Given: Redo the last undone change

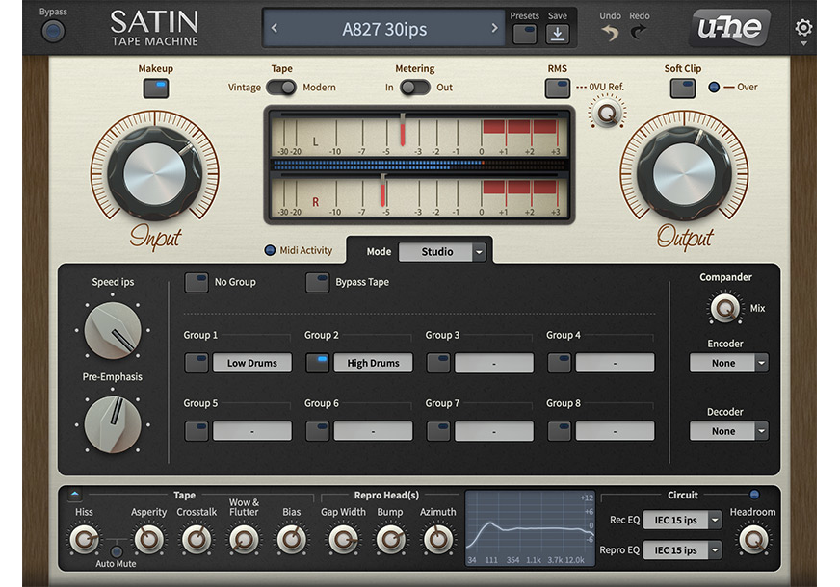Looking at the screenshot, I should coord(639,33).
